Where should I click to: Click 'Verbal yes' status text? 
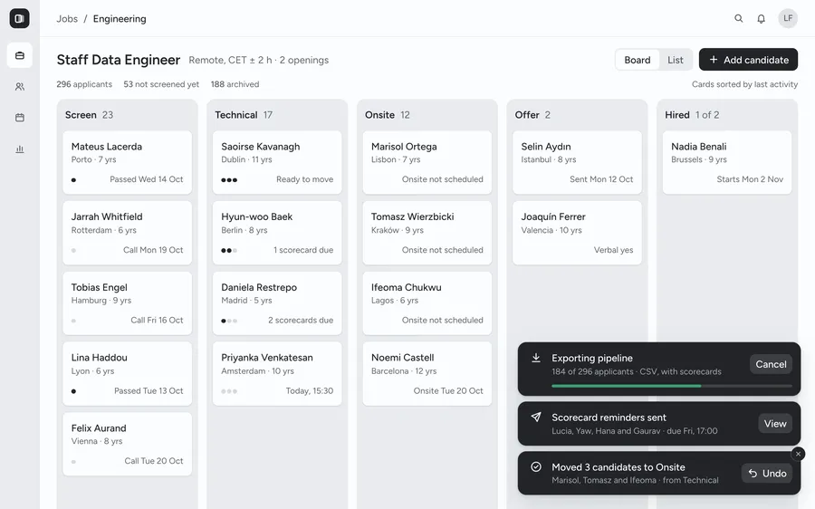[x=613, y=250]
